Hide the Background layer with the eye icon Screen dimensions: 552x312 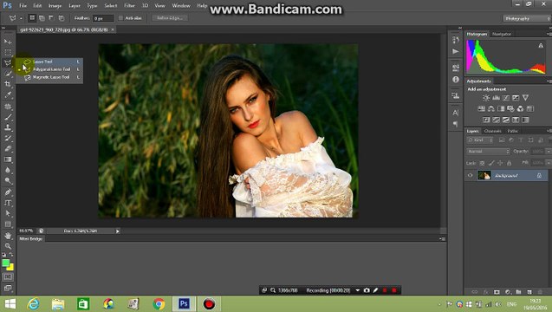coord(470,175)
